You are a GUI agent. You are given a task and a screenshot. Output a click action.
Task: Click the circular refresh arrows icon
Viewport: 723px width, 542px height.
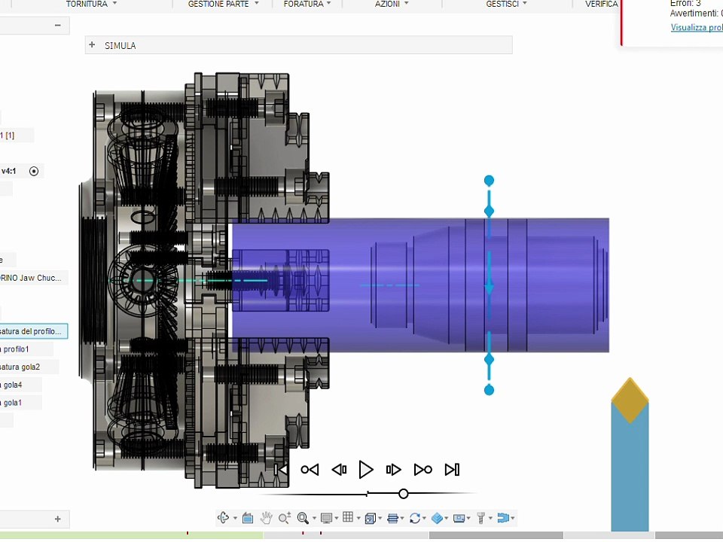tap(414, 519)
